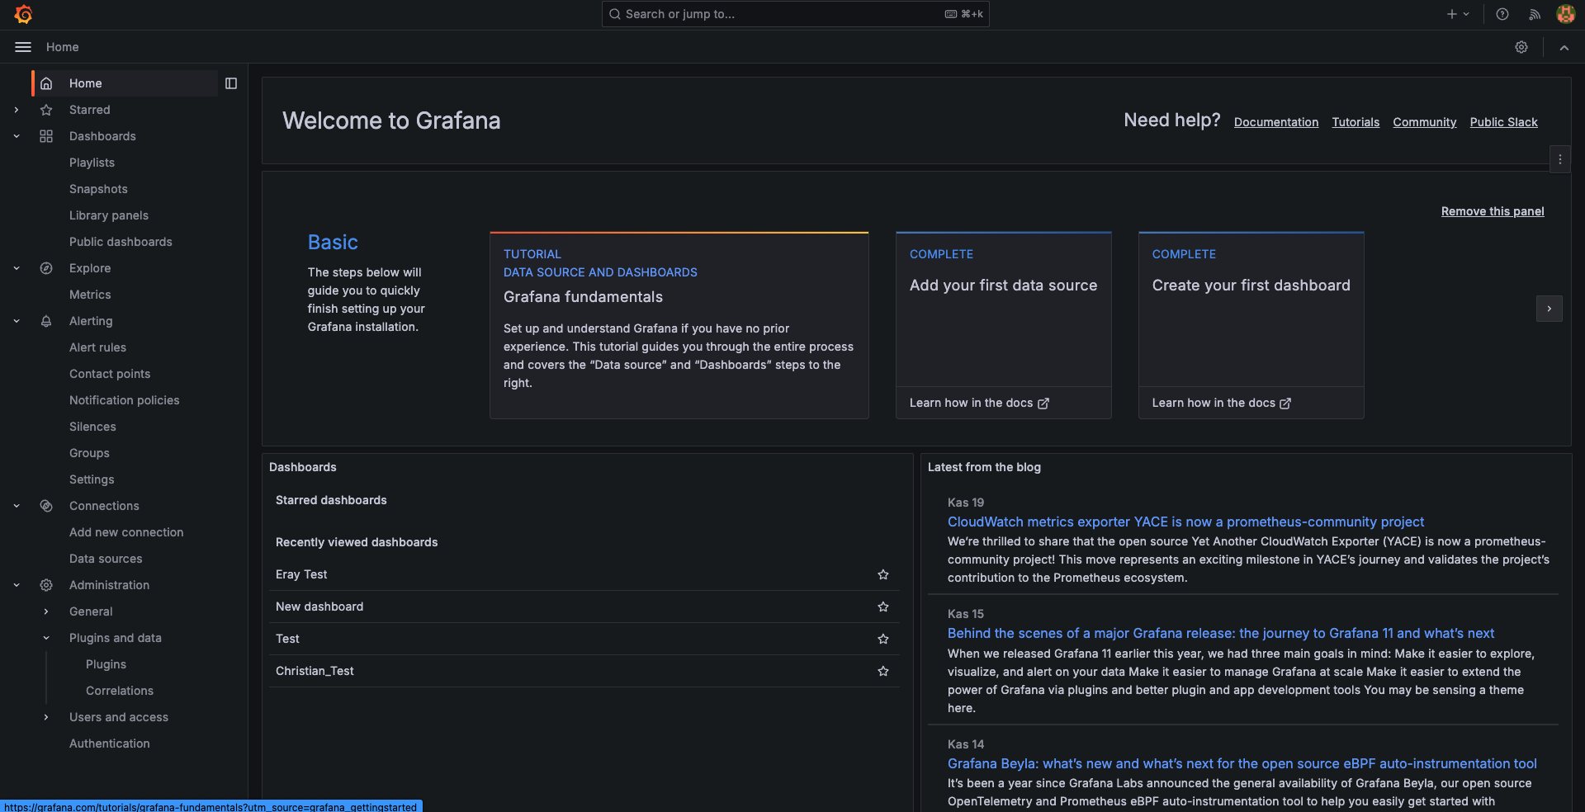Open Grafana Beyla blog post

click(1242, 763)
